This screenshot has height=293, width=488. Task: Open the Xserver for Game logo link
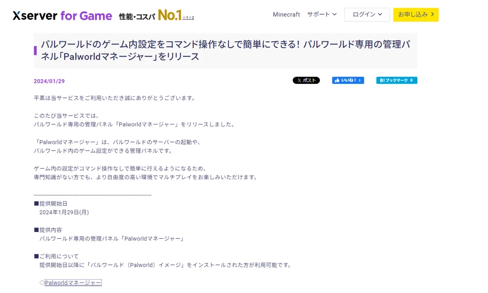pos(62,15)
